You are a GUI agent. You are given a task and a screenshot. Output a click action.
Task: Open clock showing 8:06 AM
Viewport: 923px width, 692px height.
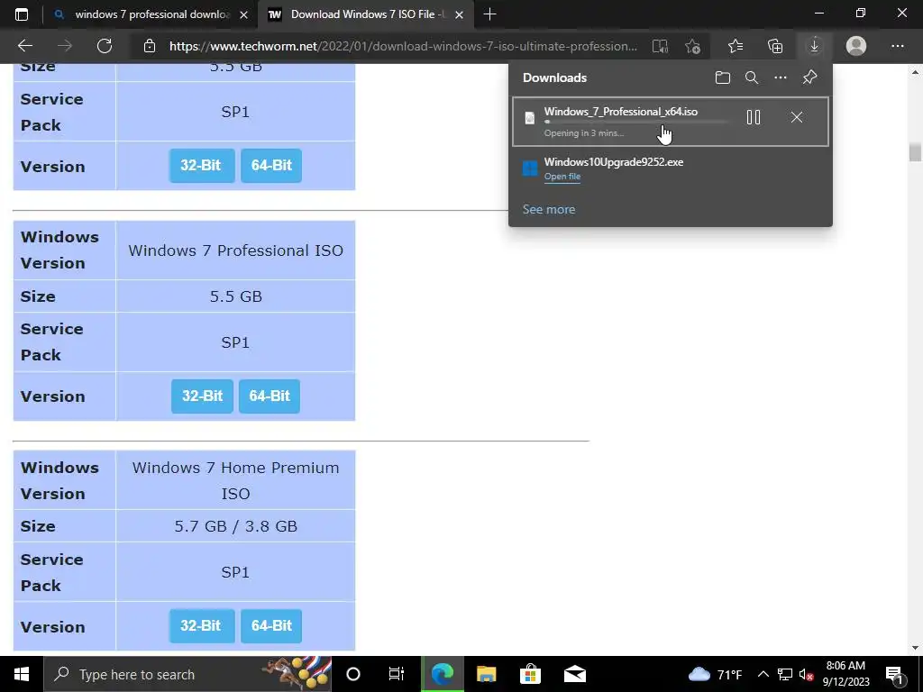845,674
